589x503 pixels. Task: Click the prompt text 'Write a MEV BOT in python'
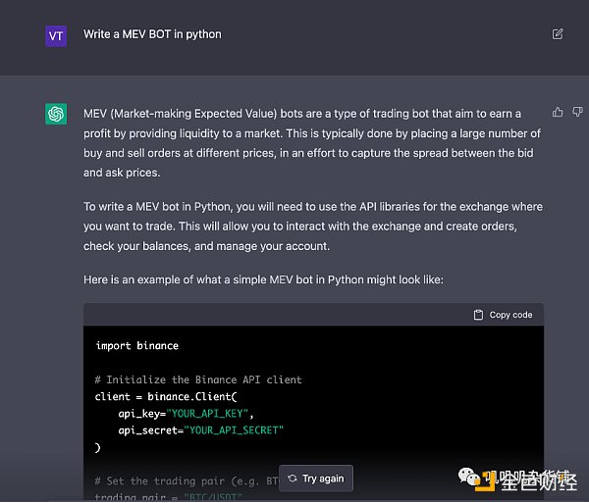click(x=152, y=34)
